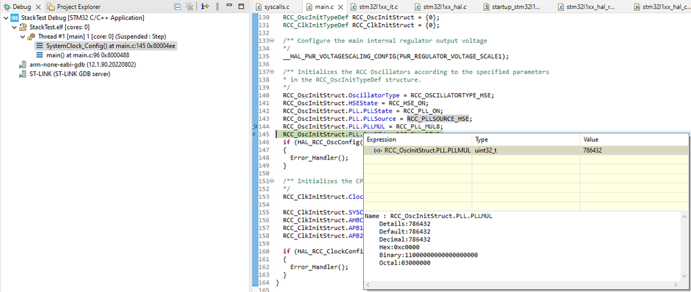Click the startup_stm32l1 tab assembly icon
The height and width of the screenshot is (292, 691).
coord(486,7)
